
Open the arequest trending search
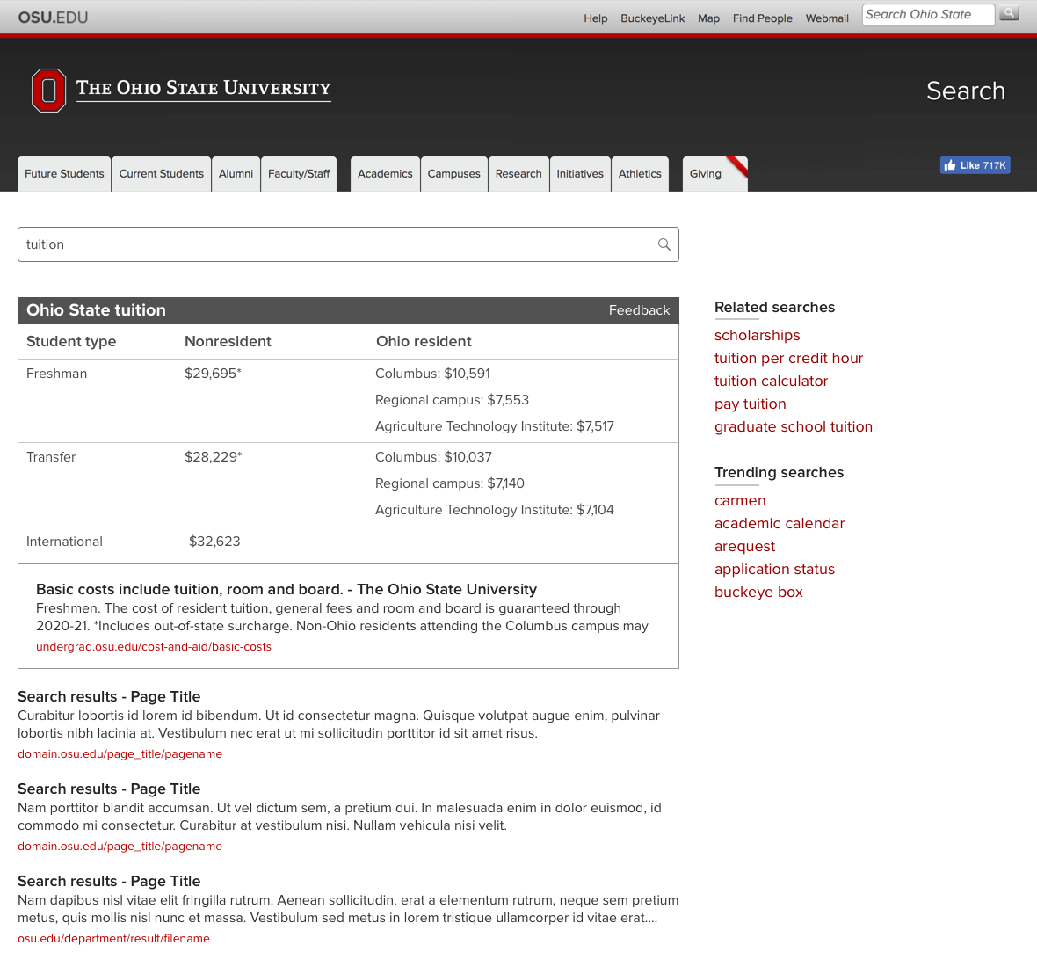click(744, 546)
